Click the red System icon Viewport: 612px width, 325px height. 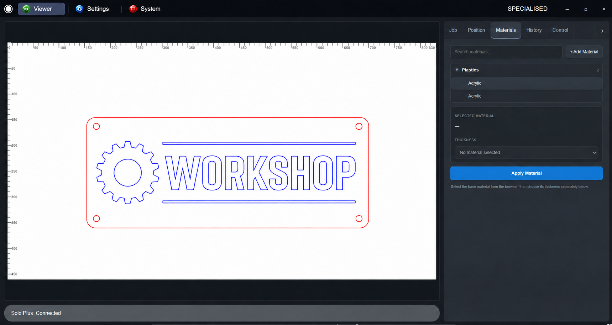(x=133, y=9)
